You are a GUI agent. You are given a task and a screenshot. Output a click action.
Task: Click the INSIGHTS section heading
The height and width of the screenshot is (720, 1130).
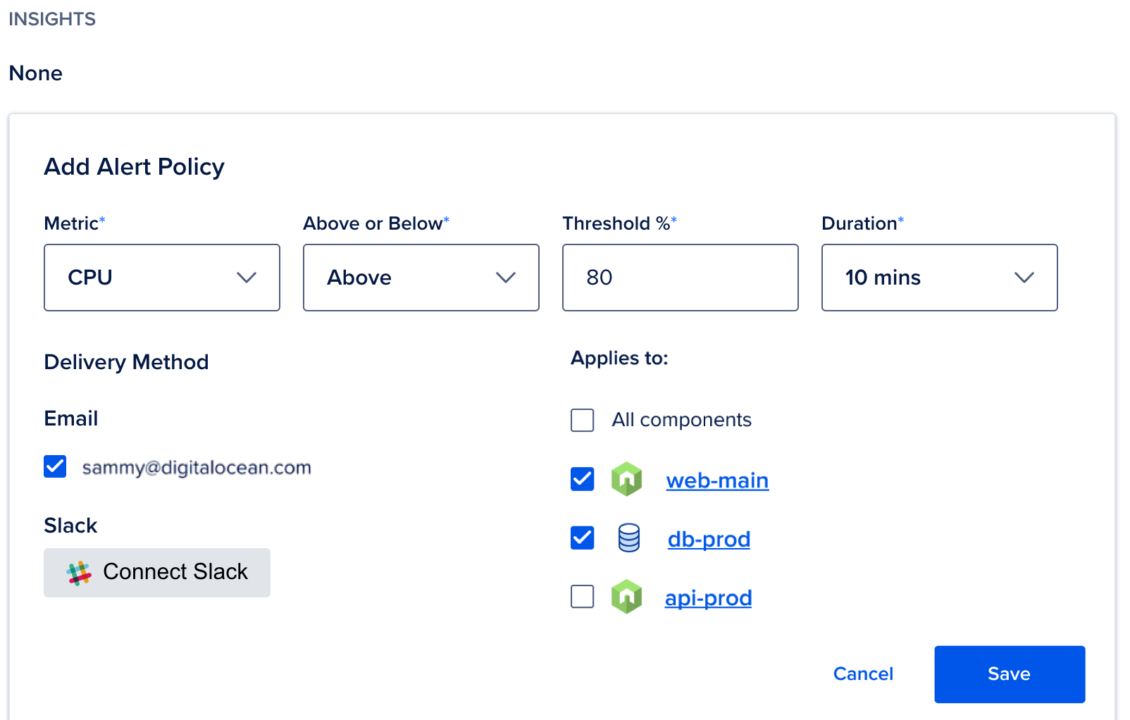(52, 19)
